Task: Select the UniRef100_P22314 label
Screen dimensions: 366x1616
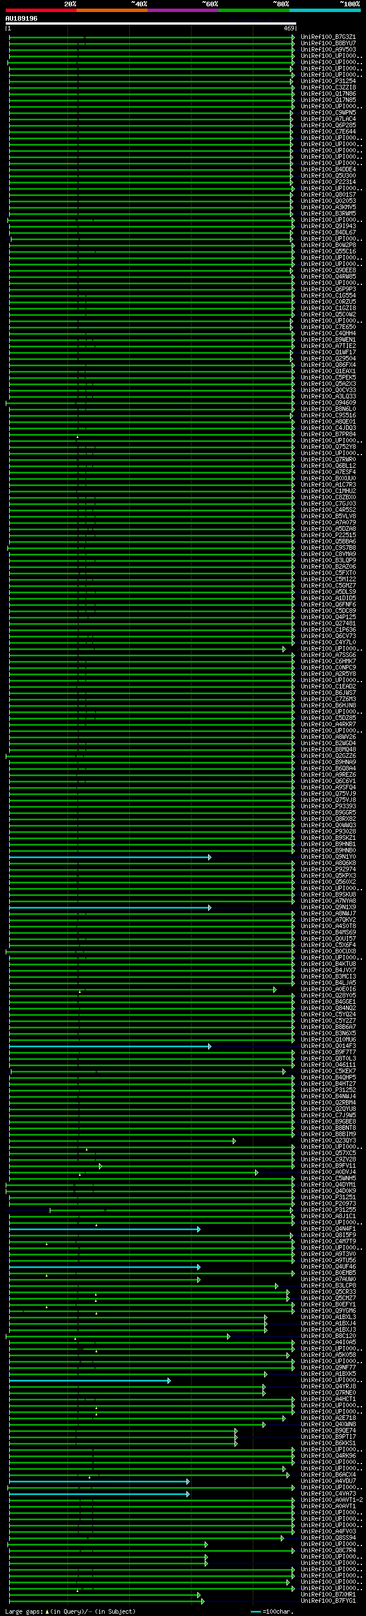Action: (328, 182)
